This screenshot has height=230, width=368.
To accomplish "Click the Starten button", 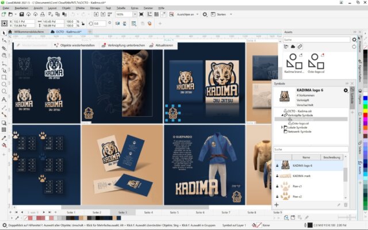I will 219,14.
